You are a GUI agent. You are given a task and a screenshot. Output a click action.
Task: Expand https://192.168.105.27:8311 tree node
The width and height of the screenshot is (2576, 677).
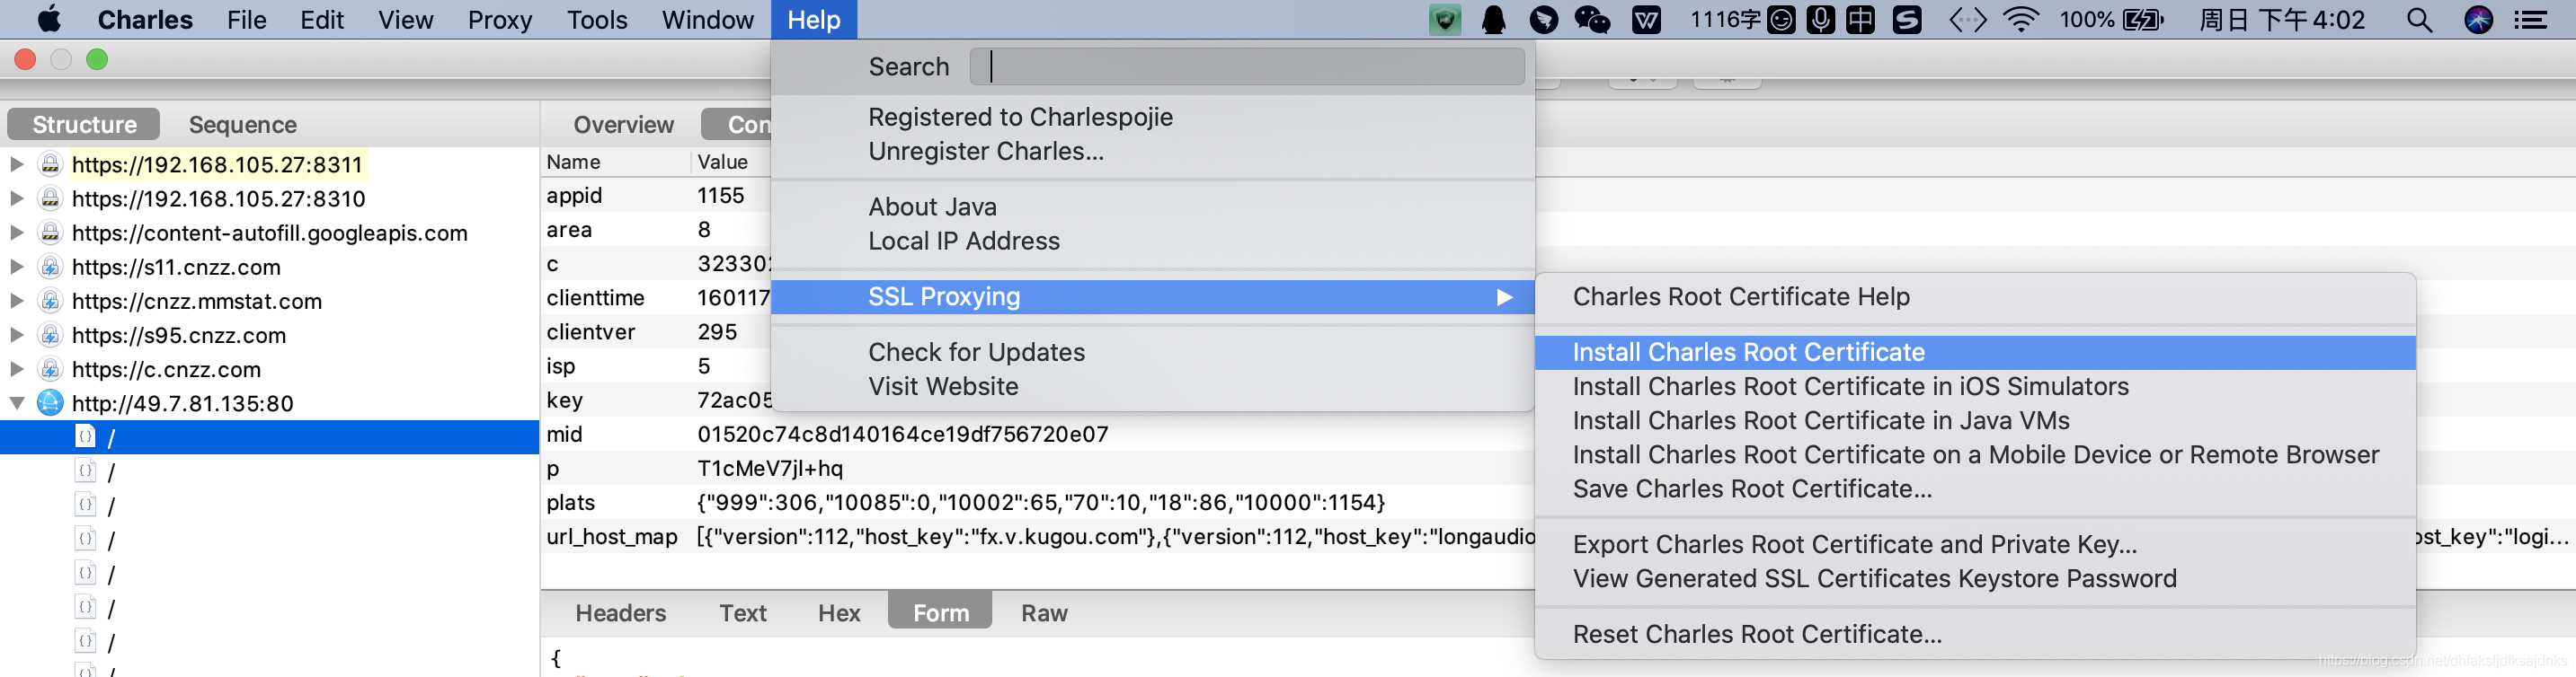pyautogui.click(x=16, y=163)
